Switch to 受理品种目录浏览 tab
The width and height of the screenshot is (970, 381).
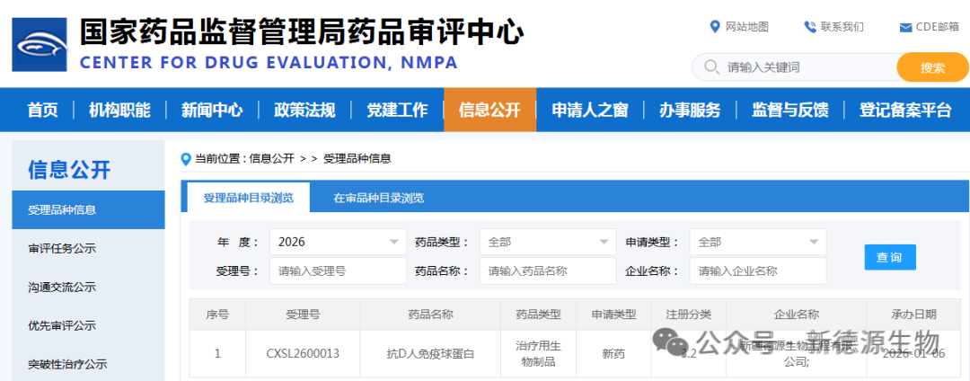tap(249, 198)
